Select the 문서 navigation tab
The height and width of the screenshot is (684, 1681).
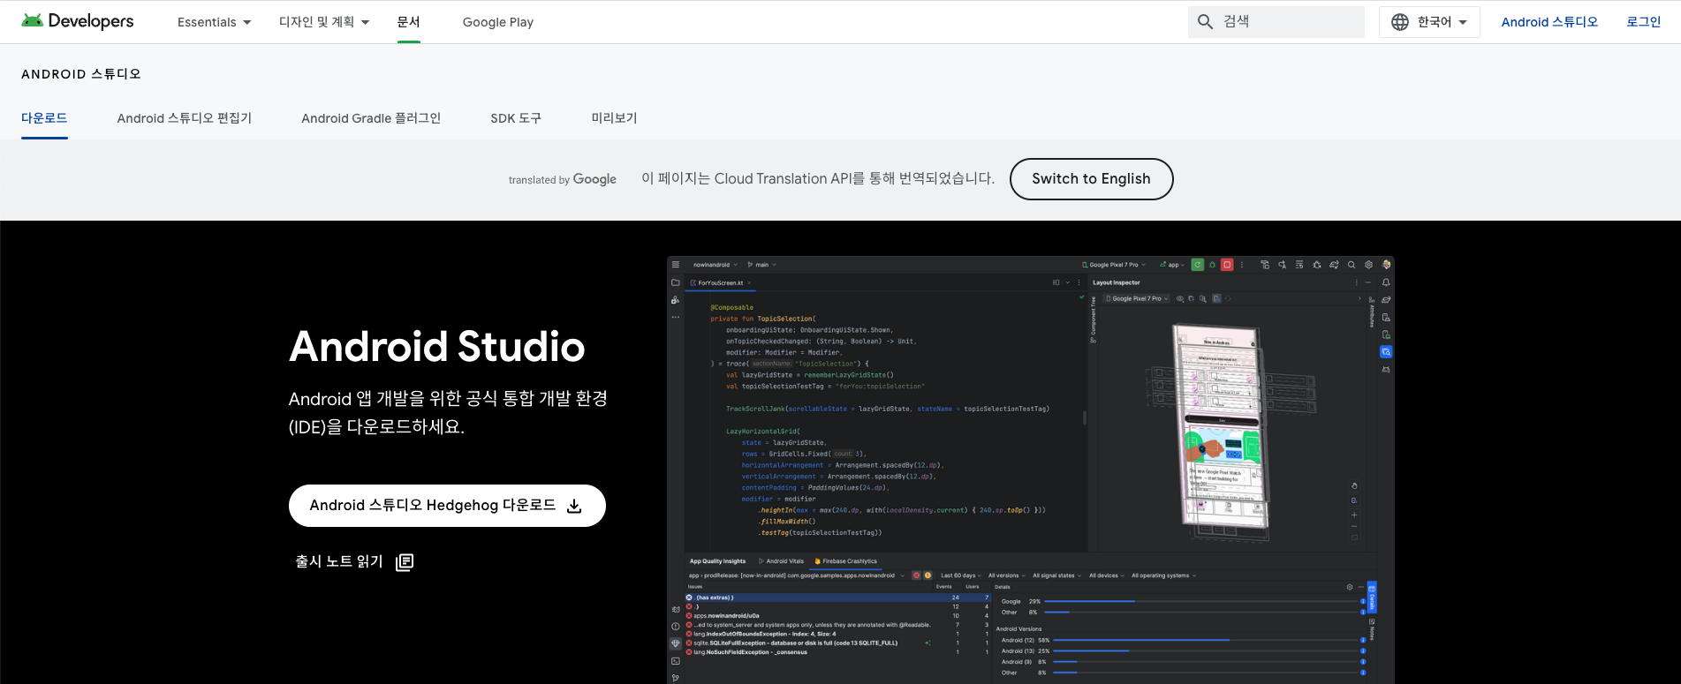click(x=408, y=22)
